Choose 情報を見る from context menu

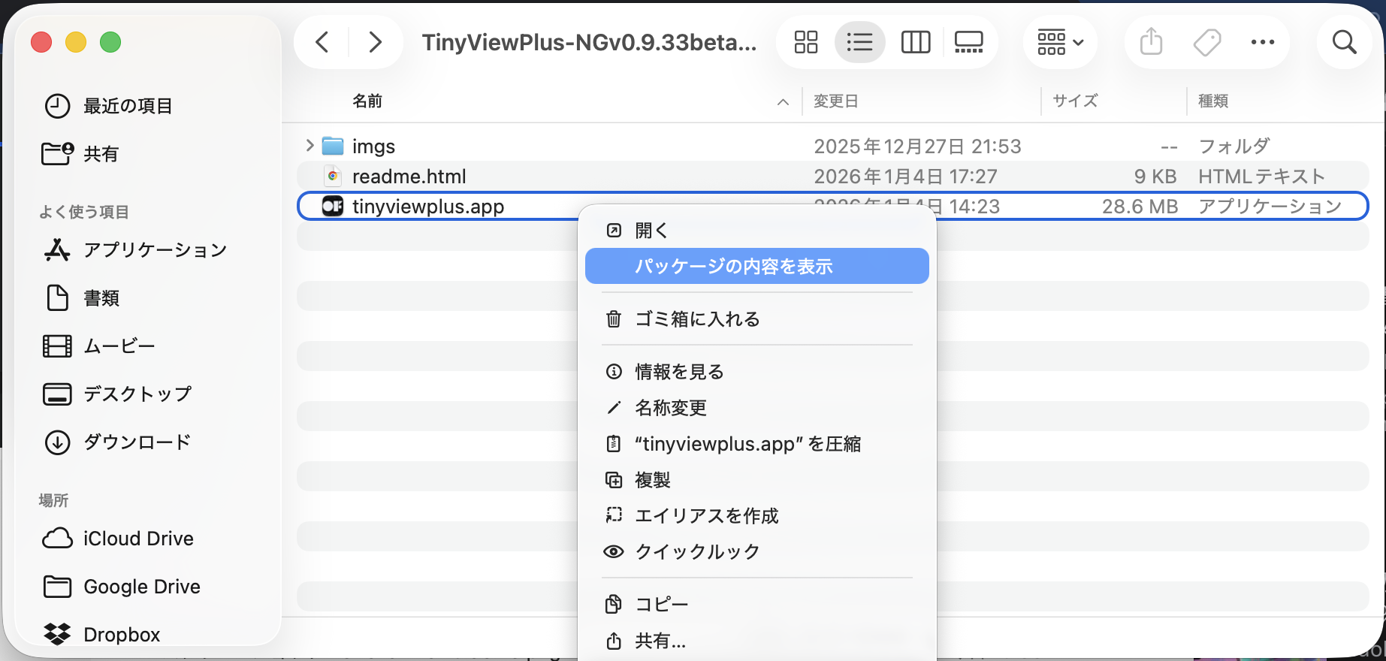pos(679,372)
